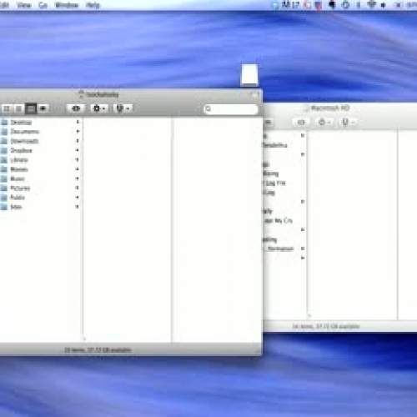Click the Wi-Fi status icon in menu bar
This screenshot has width=417, height=417.
point(372,5)
